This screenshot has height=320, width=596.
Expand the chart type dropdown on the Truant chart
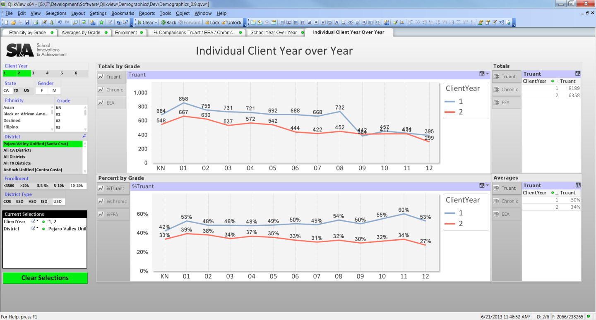pyautogui.click(x=488, y=74)
